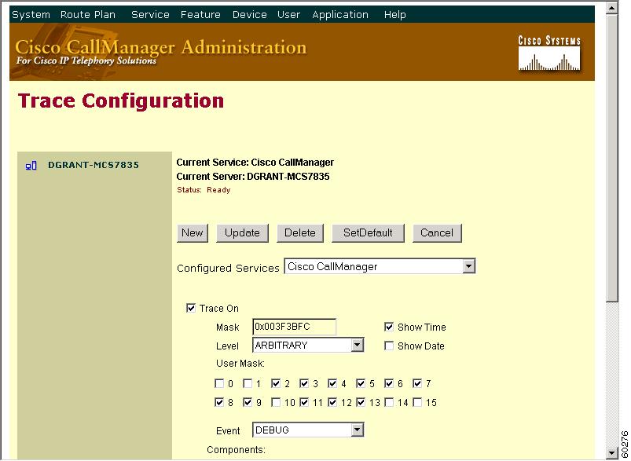
Task: Open the Application menu
Action: (x=340, y=14)
